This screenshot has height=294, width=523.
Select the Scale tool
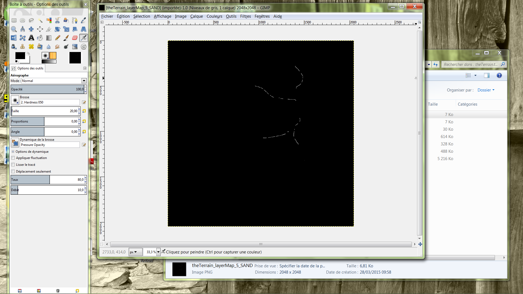66,29
